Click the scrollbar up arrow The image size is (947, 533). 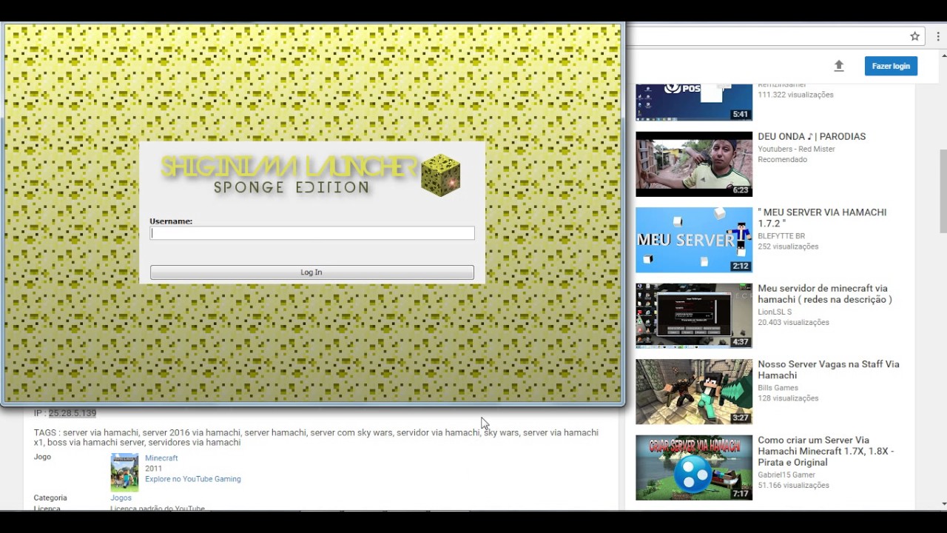943,54
